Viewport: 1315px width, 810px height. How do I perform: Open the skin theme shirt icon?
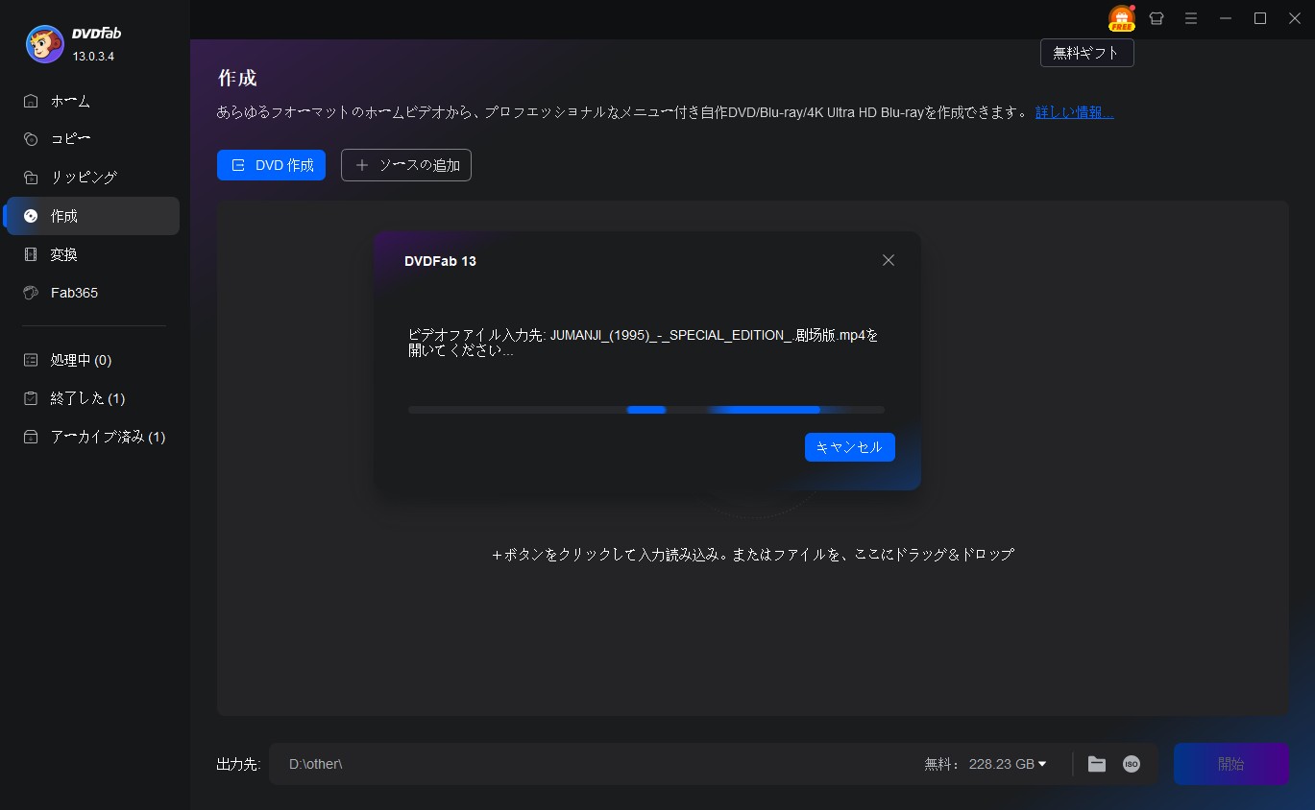pyautogui.click(x=1157, y=18)
